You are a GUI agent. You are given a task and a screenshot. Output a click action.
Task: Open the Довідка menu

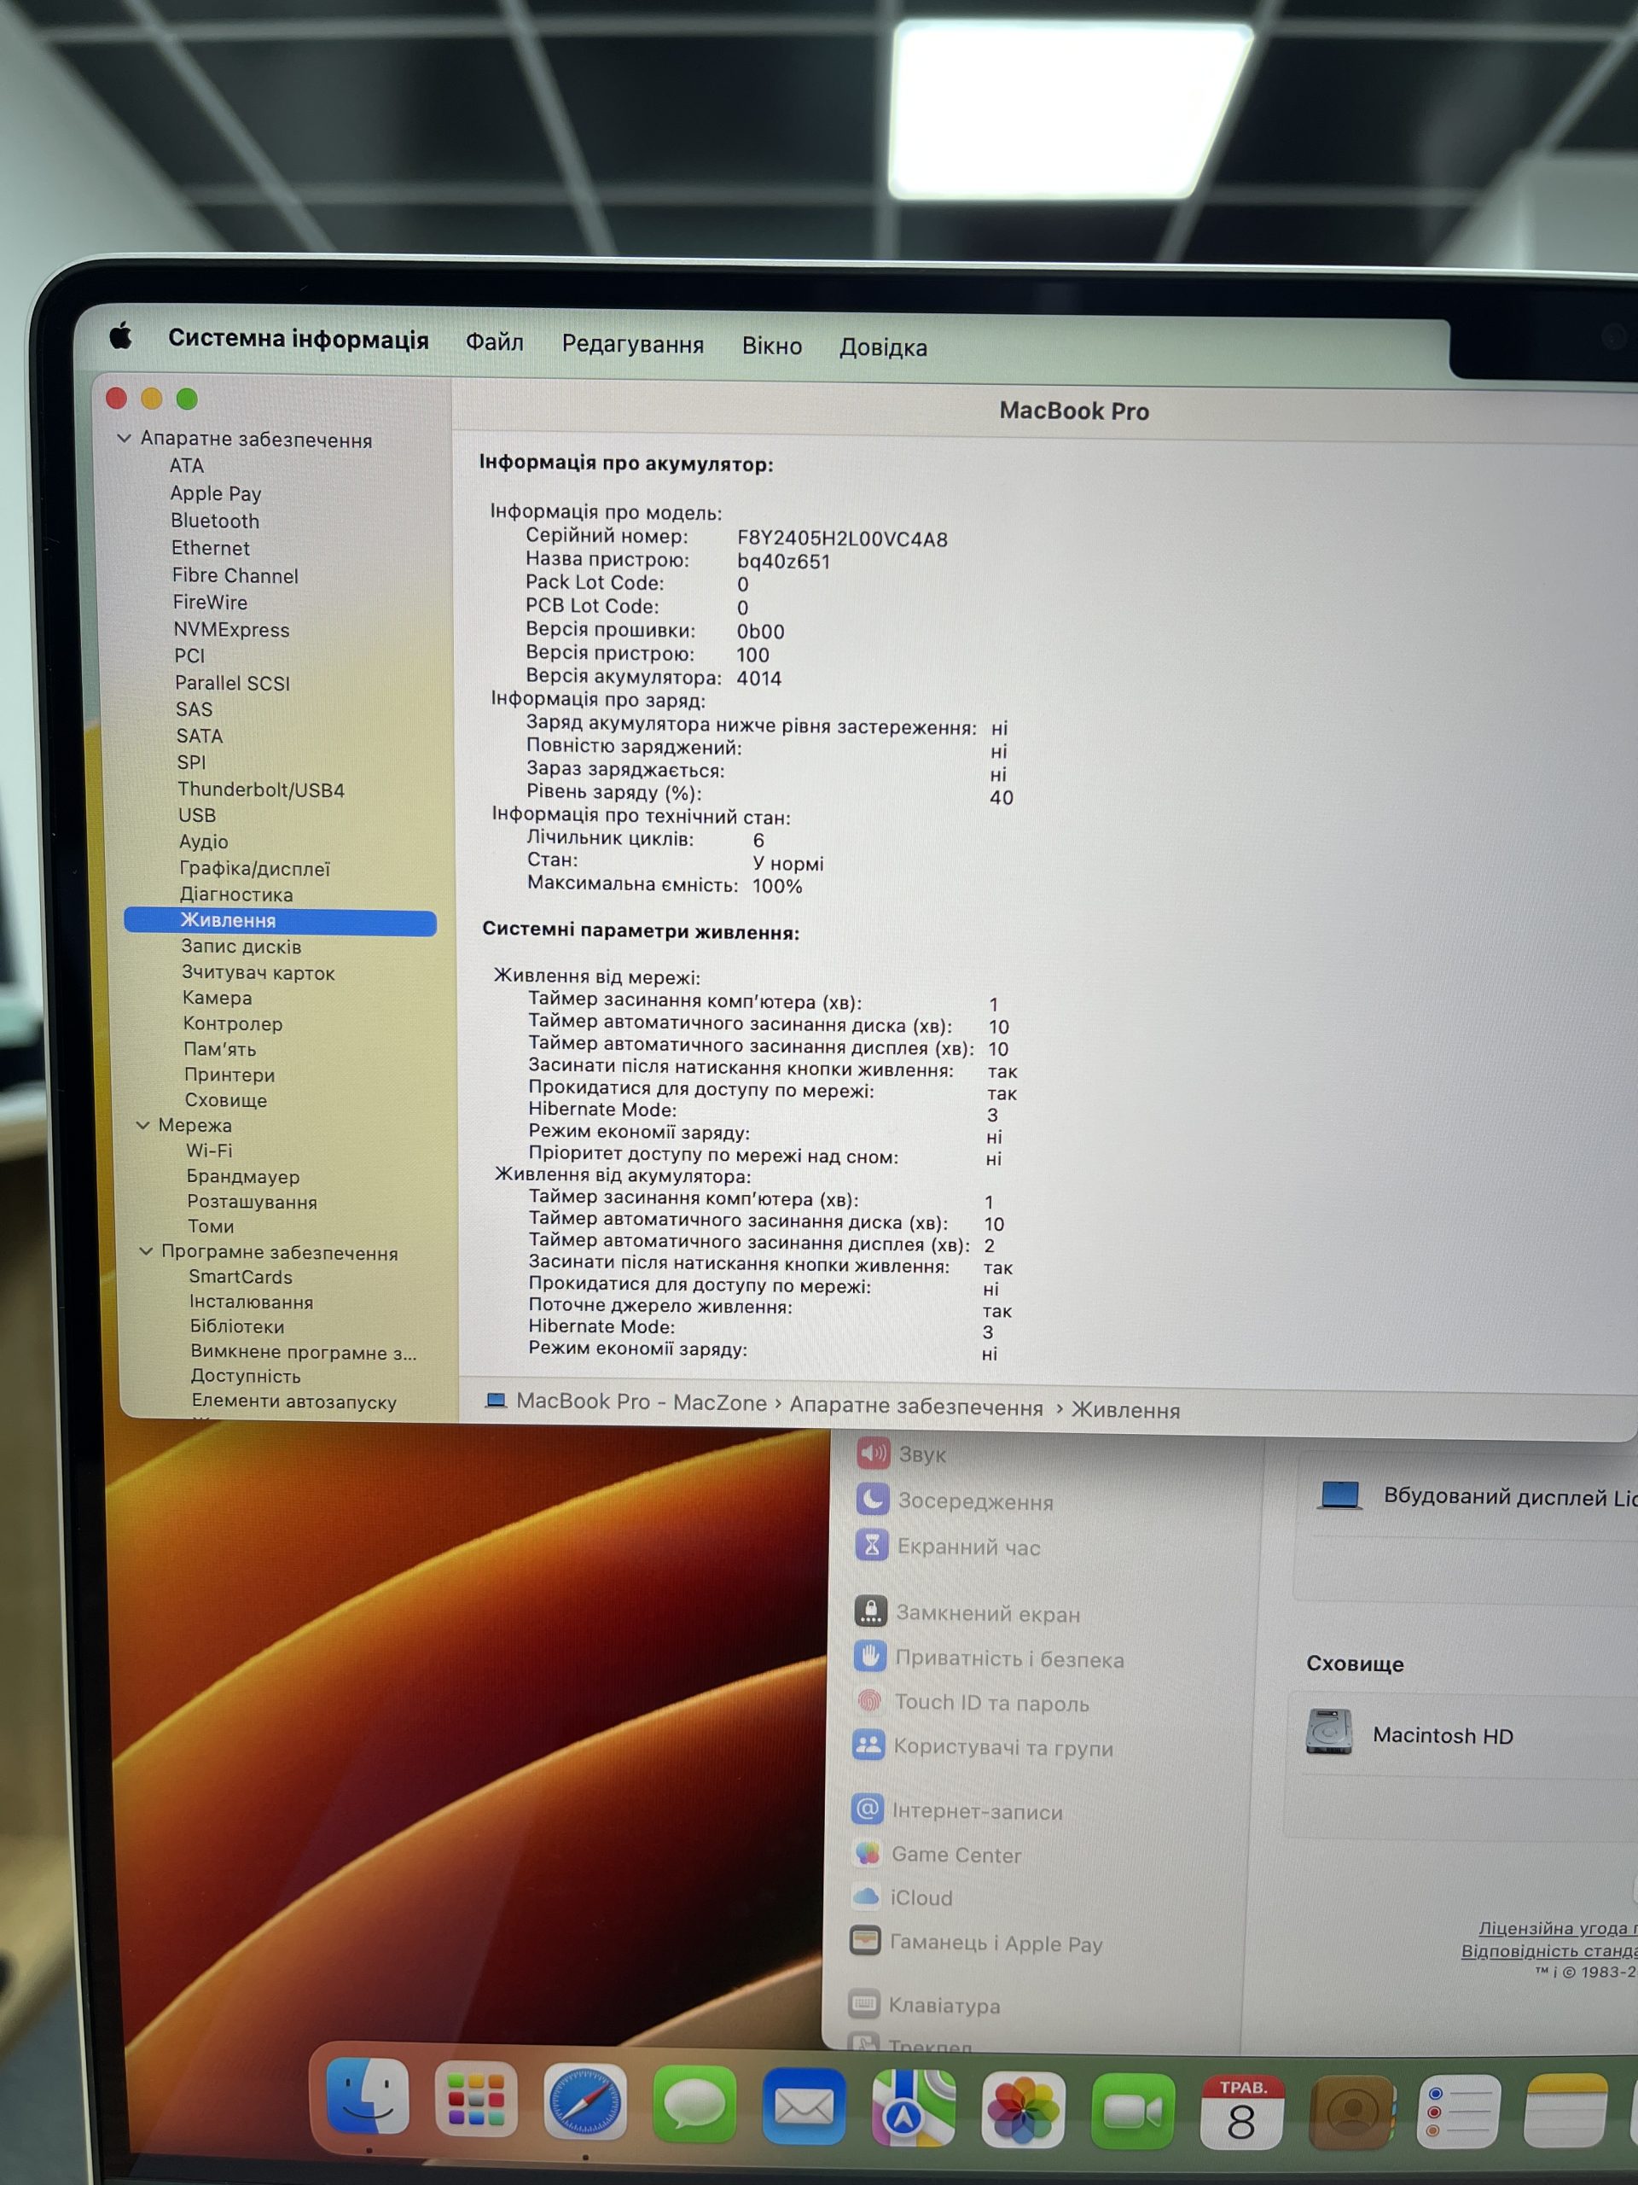(884, 347)
